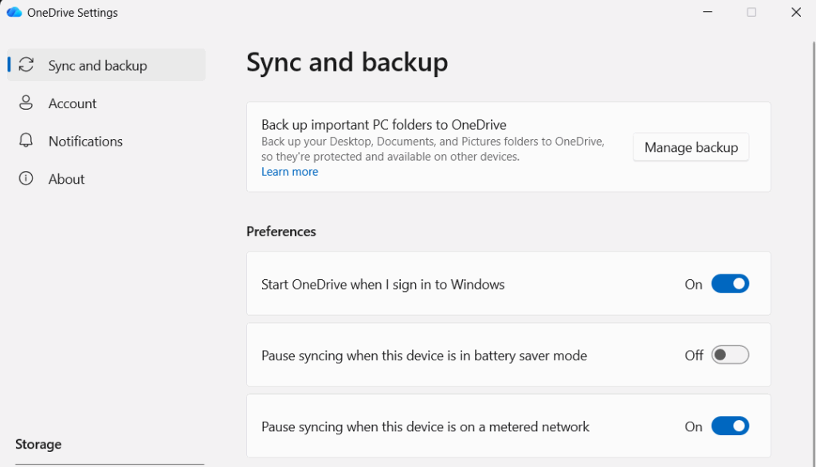816x467 pixels.
Task: Click the Back up important PC folders title
Action: click(384, 125)
